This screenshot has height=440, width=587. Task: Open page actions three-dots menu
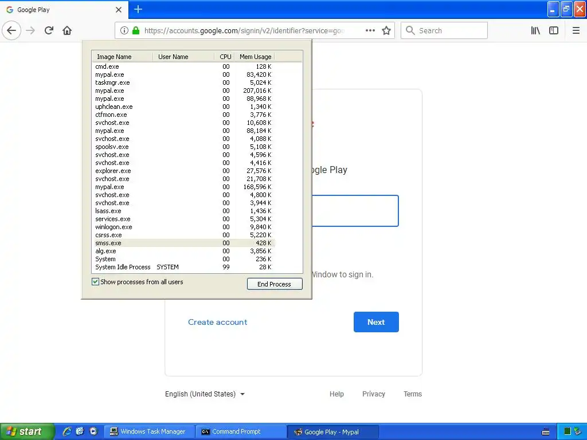[370, 31]
